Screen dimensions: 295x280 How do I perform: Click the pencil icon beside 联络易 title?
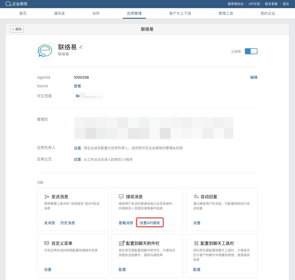click(x=81, y=47)
